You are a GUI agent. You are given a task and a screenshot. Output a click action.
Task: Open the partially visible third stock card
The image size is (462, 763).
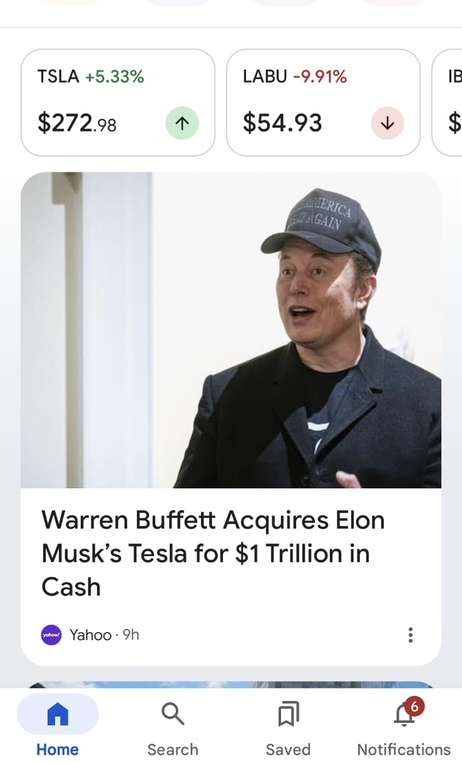[447, 102]
